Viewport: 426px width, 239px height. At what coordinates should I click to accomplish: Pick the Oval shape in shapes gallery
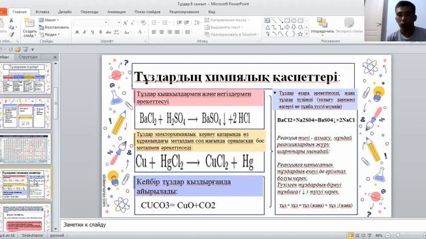pos(294,21)
